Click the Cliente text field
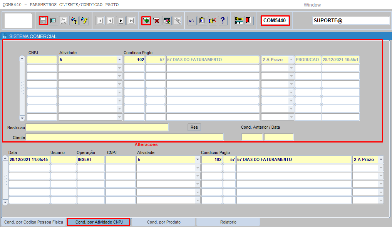392x227 pixels. coord(124,138)
